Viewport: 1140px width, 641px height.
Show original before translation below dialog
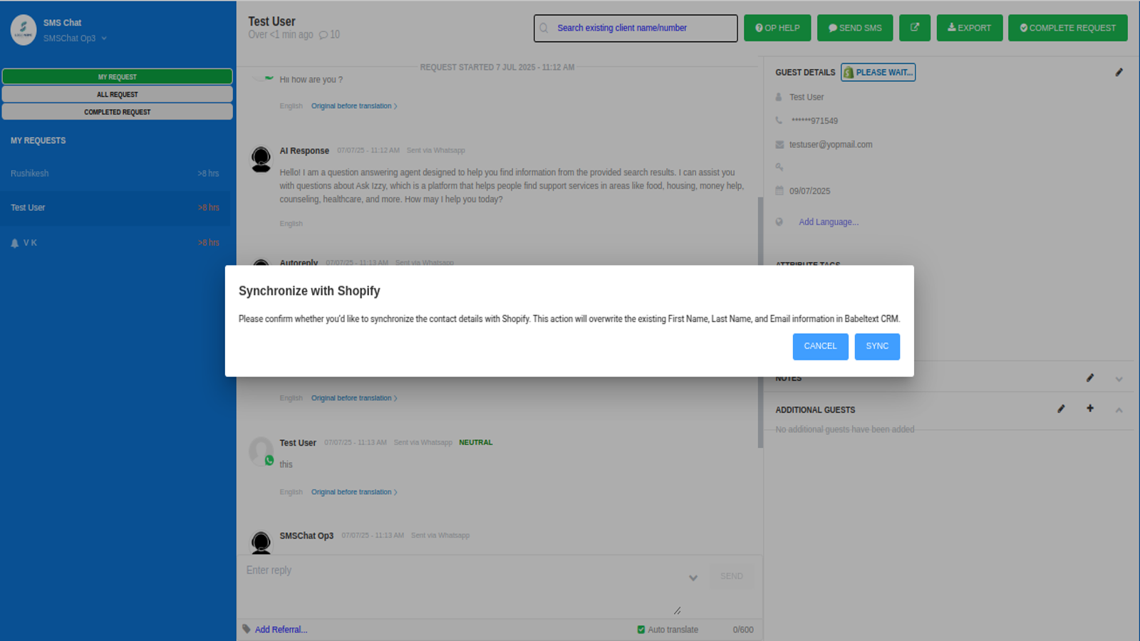(x=354, y=398)
